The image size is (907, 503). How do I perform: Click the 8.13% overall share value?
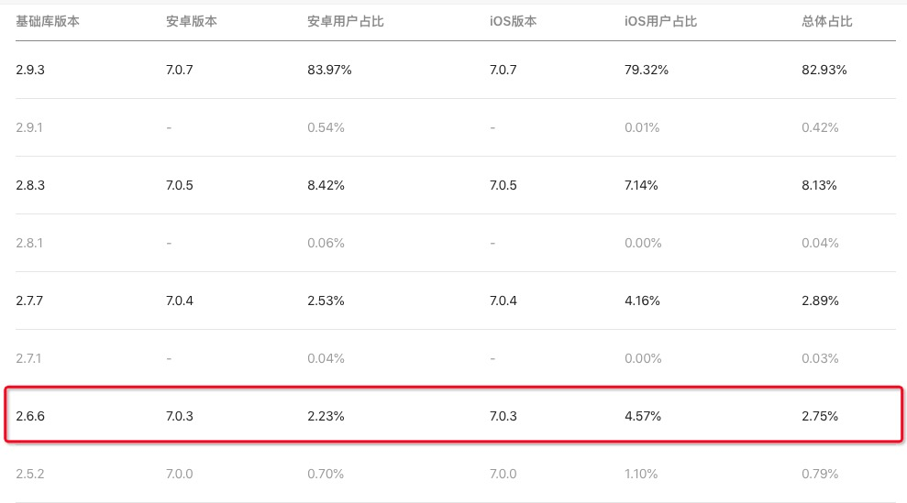coord(820,185)
